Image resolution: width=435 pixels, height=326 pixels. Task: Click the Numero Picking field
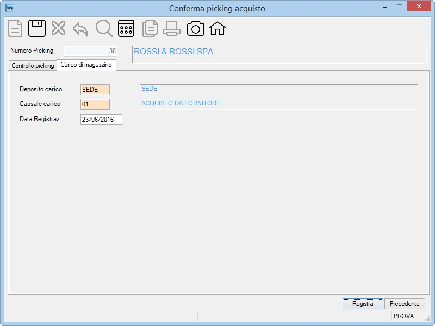[90, 51]
